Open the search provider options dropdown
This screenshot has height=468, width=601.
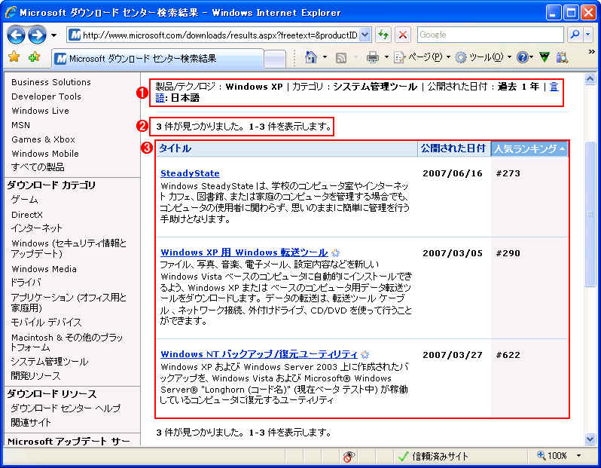point(588,35)
